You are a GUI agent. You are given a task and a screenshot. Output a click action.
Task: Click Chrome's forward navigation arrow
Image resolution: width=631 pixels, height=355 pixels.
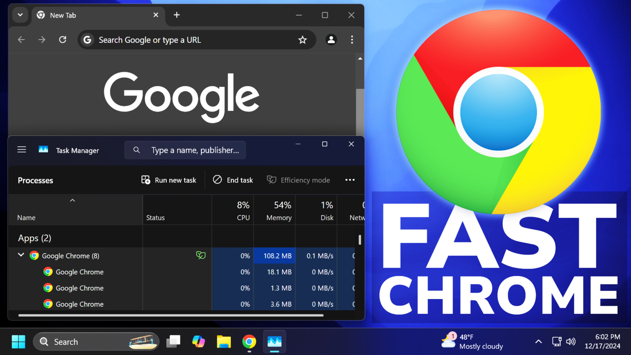click(x=41, y=39)
